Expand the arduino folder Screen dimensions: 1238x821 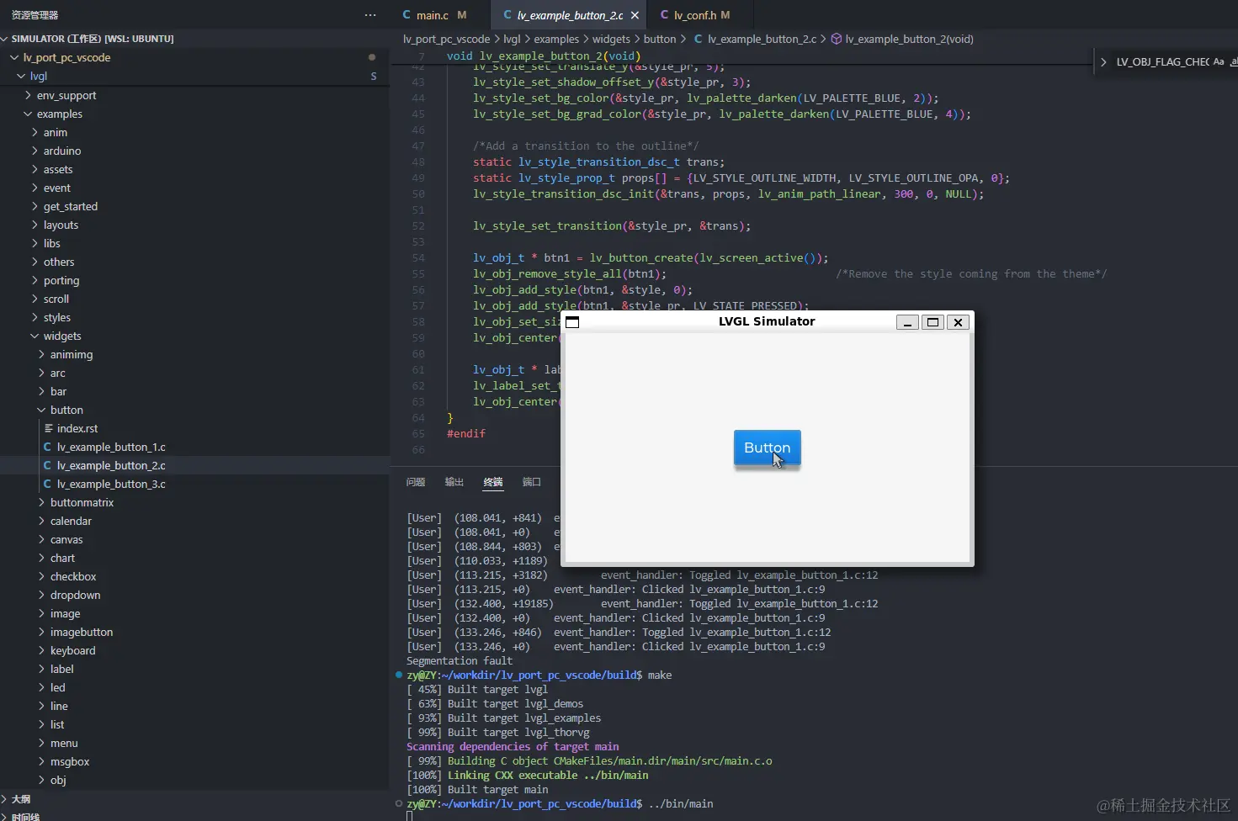pyautogui.click(x=35, y=151)
